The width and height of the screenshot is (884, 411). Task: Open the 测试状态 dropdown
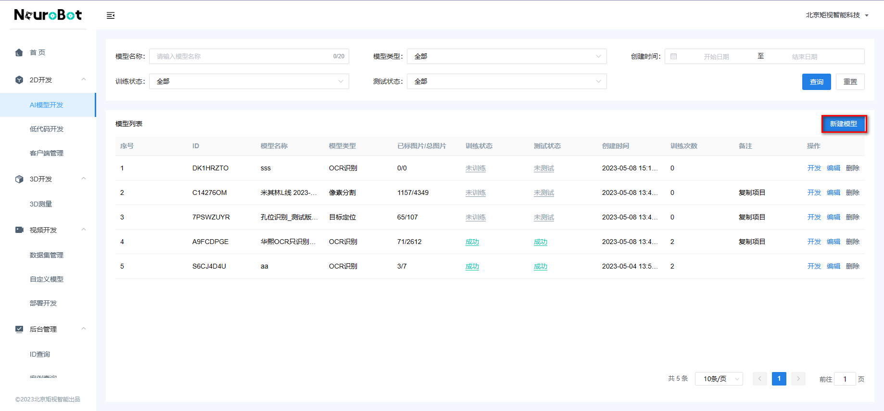pyautogui.click(x=507, y=81)
